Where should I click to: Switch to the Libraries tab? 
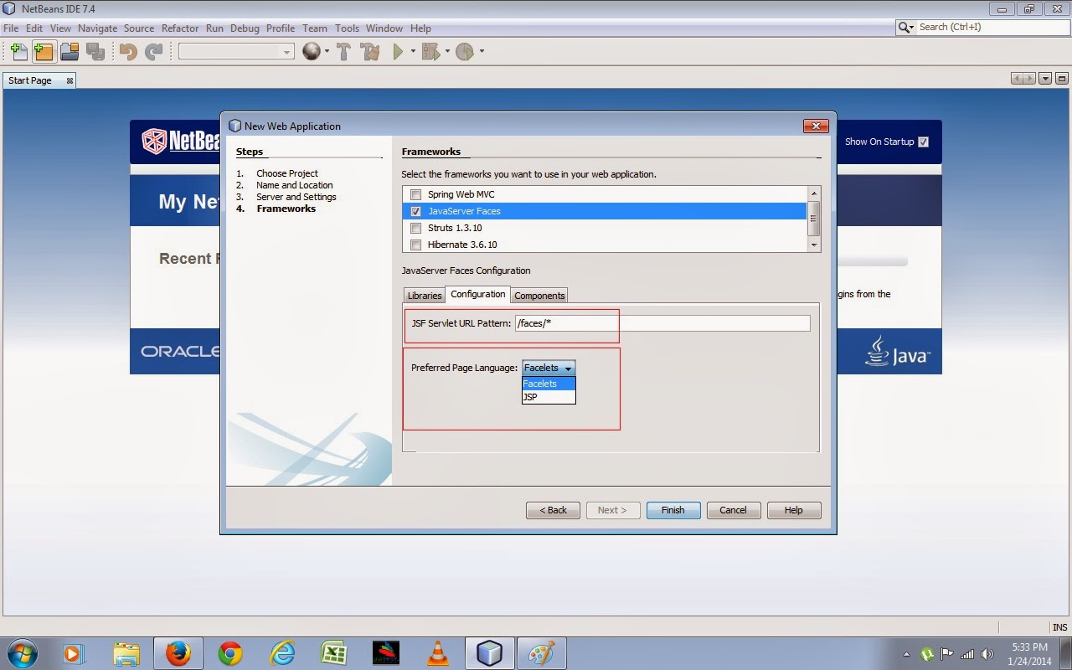425,296
